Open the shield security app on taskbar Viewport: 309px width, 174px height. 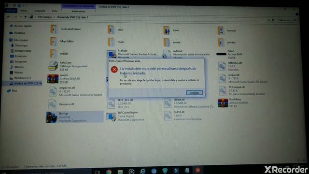pyautogui.click(x=165, y=171)
